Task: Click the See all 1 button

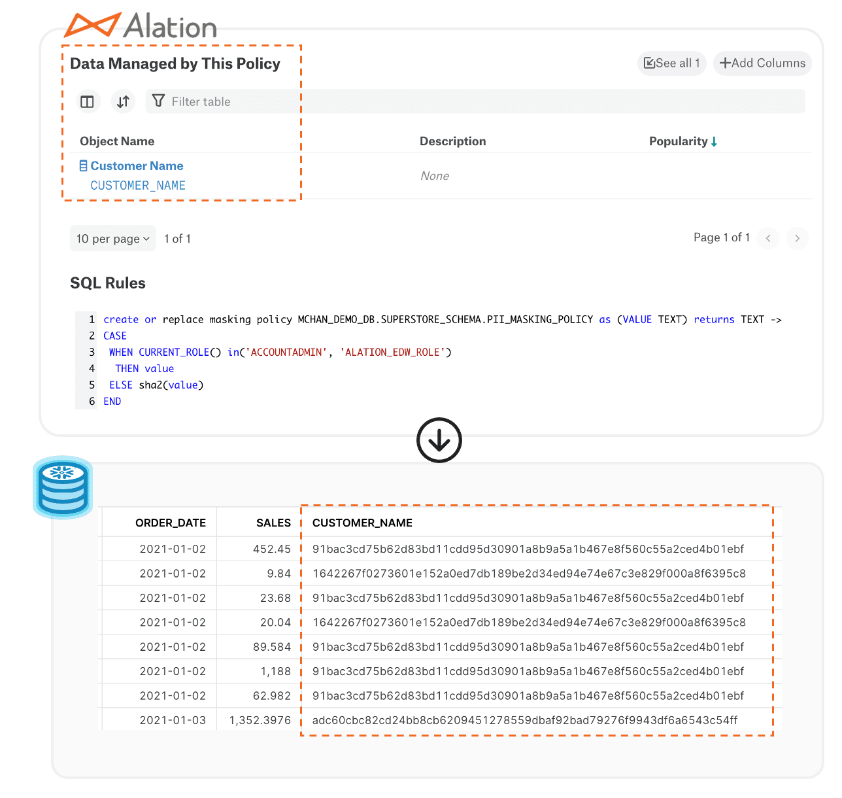Action: click(671, 63)
